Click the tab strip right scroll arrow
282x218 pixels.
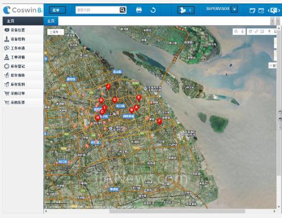pyautogui.click(x=278, y=21)
